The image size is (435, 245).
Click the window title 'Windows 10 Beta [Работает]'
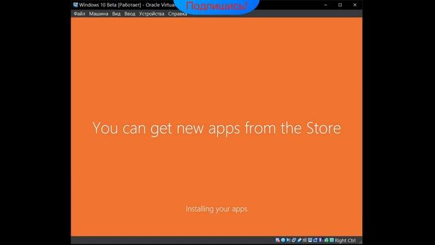pos(110,5)
